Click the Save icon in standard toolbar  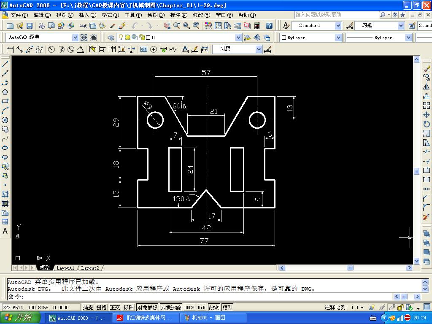click(30, 26)
